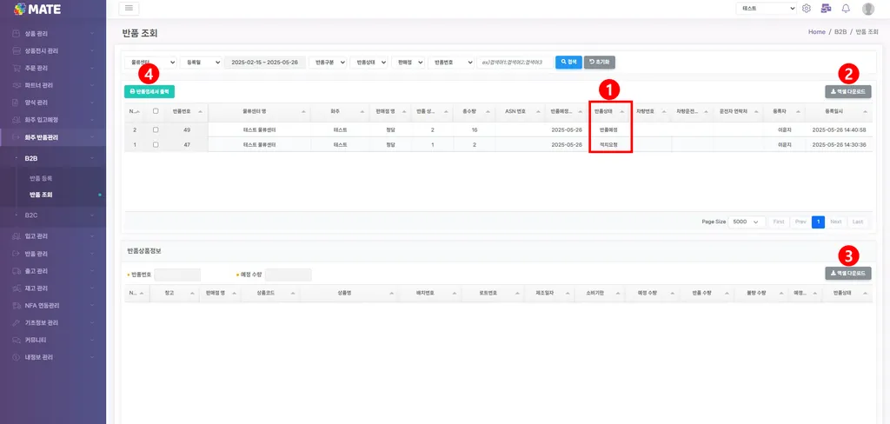The width and height of the screenshot is (890, 424).
Task: Click the 기초정보 관리 wrench icon
Action: [x=17, y=322]
